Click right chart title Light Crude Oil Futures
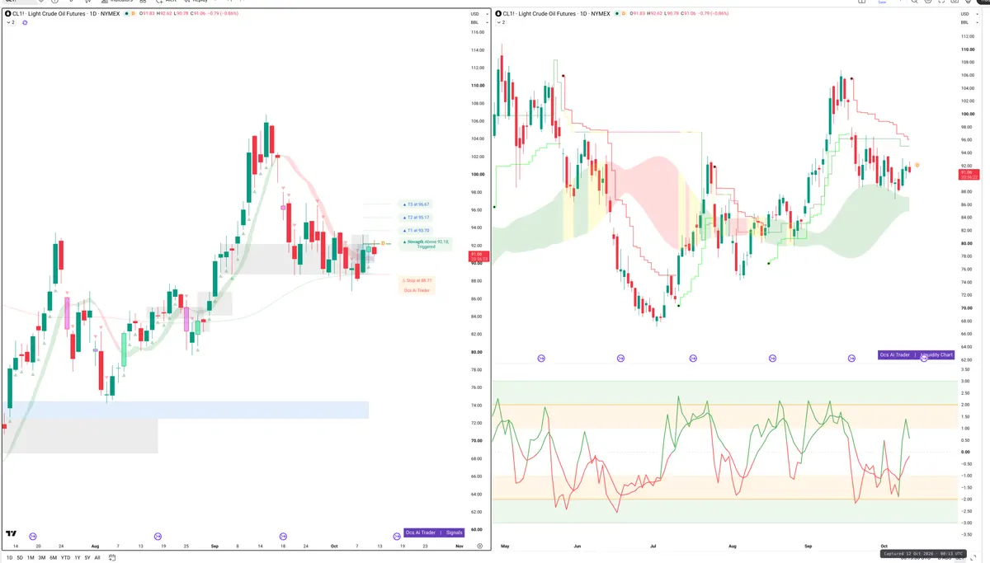990x563 pixels. [x=547, y=13]
